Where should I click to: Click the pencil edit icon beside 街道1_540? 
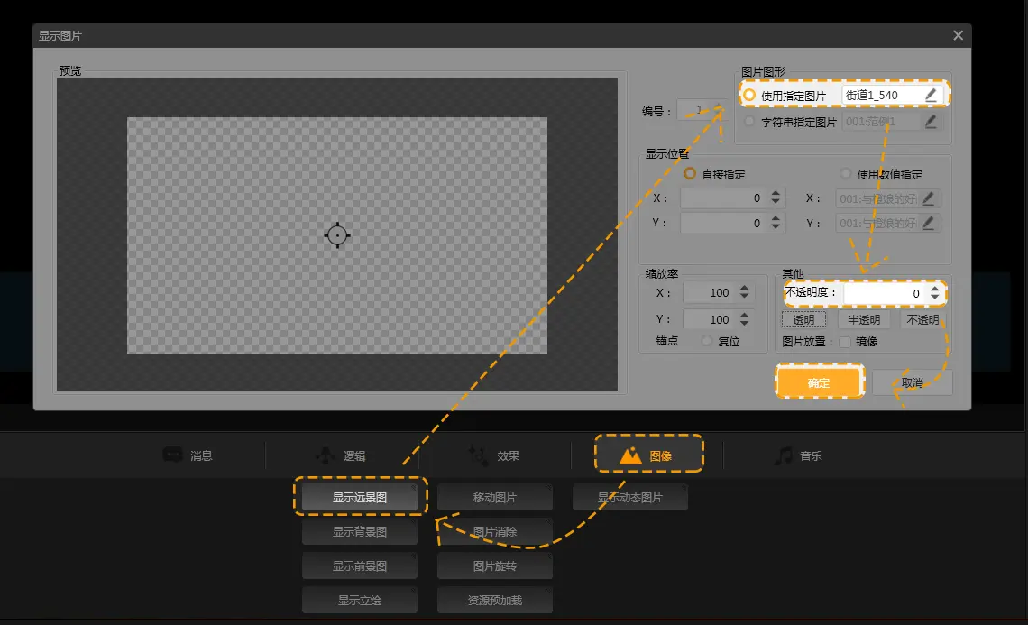tap(931, 95)
